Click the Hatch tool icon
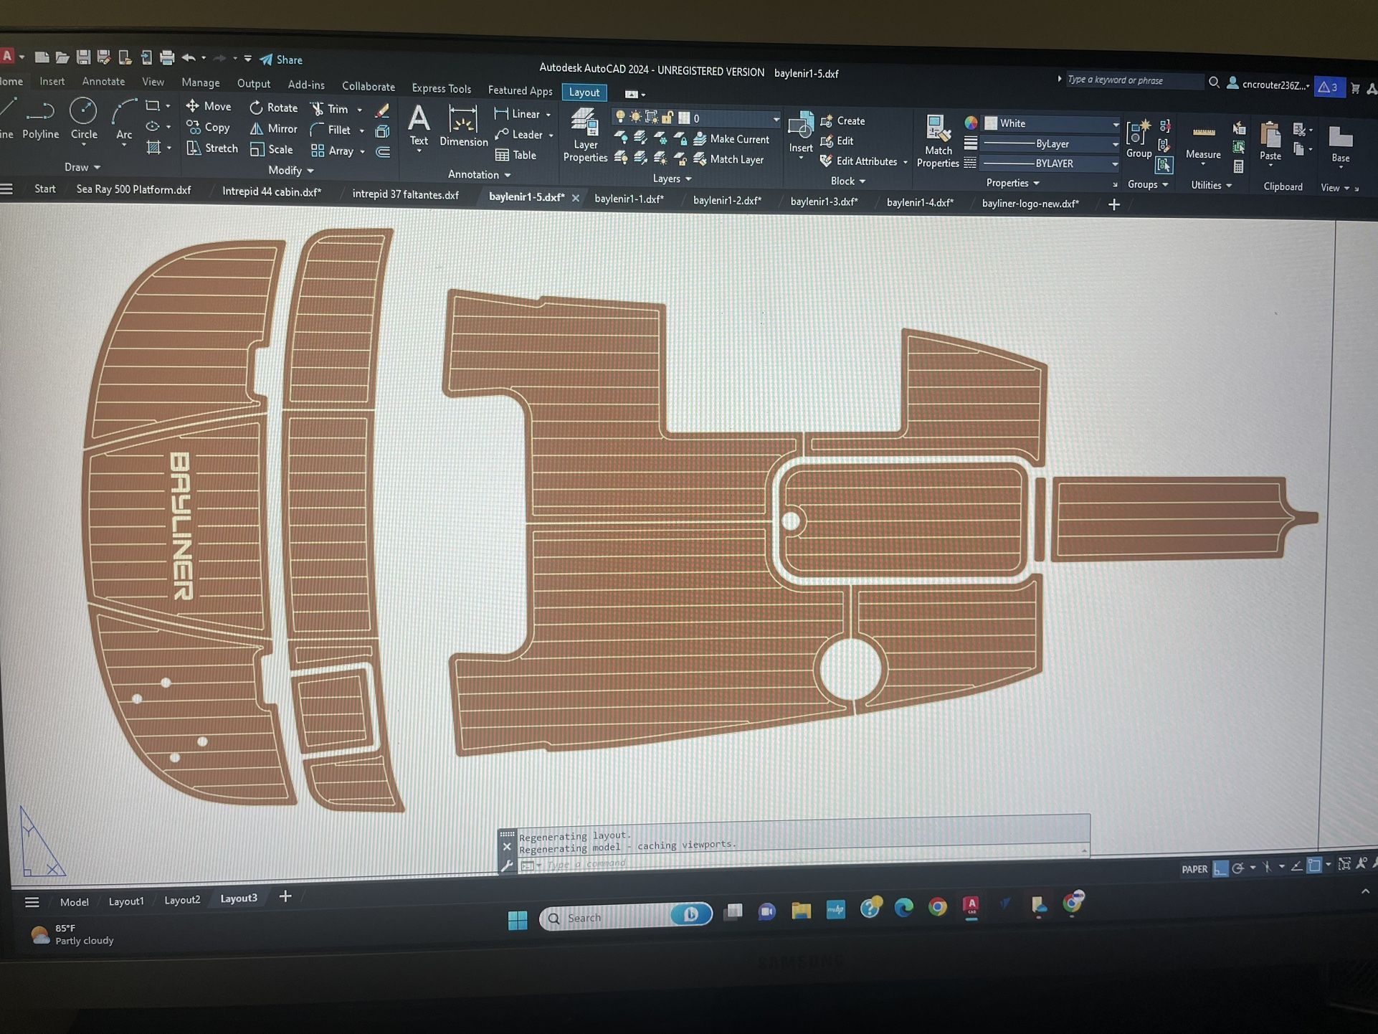The height and width of the screenshot is (1034, 1378). coord(153,147)
